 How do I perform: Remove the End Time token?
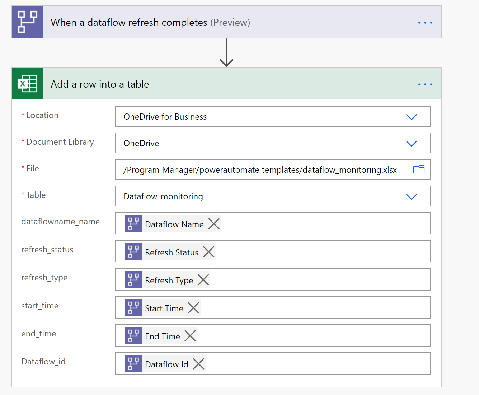(x=190, y=336)
